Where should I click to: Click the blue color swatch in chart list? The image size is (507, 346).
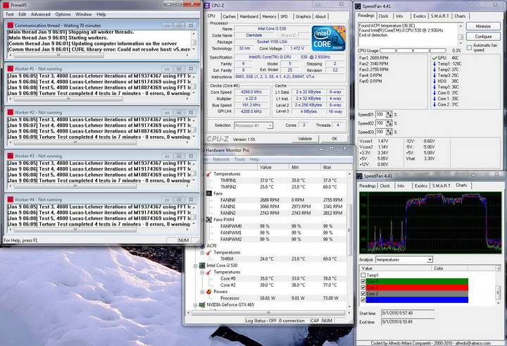tap(417, 299)
